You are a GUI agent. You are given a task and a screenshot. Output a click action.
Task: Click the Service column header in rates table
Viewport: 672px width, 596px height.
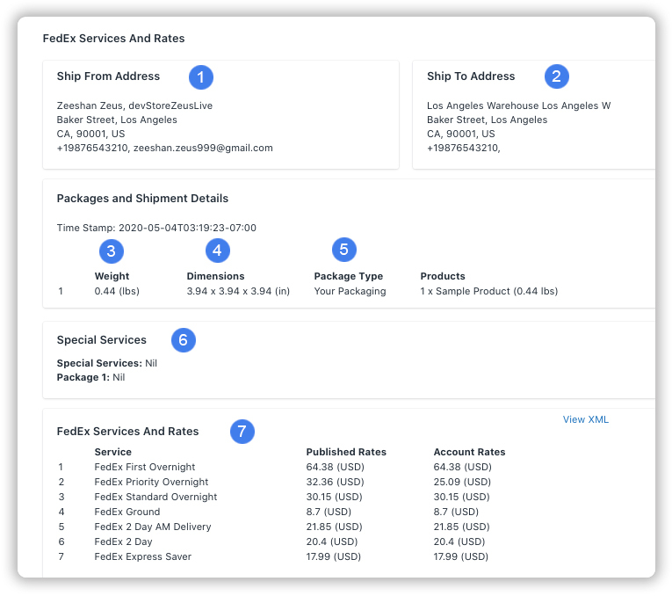click(x=113, y=452)
